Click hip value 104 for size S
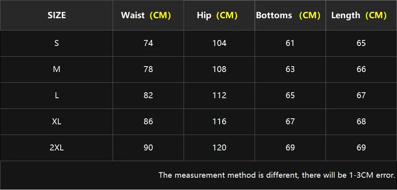397x190 pixels. point(219,43)
